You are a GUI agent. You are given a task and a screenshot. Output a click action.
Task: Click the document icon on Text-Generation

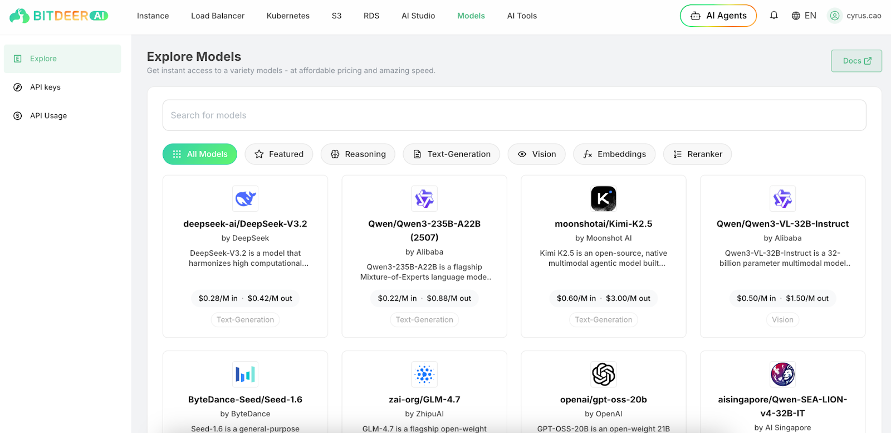(417, 154)
